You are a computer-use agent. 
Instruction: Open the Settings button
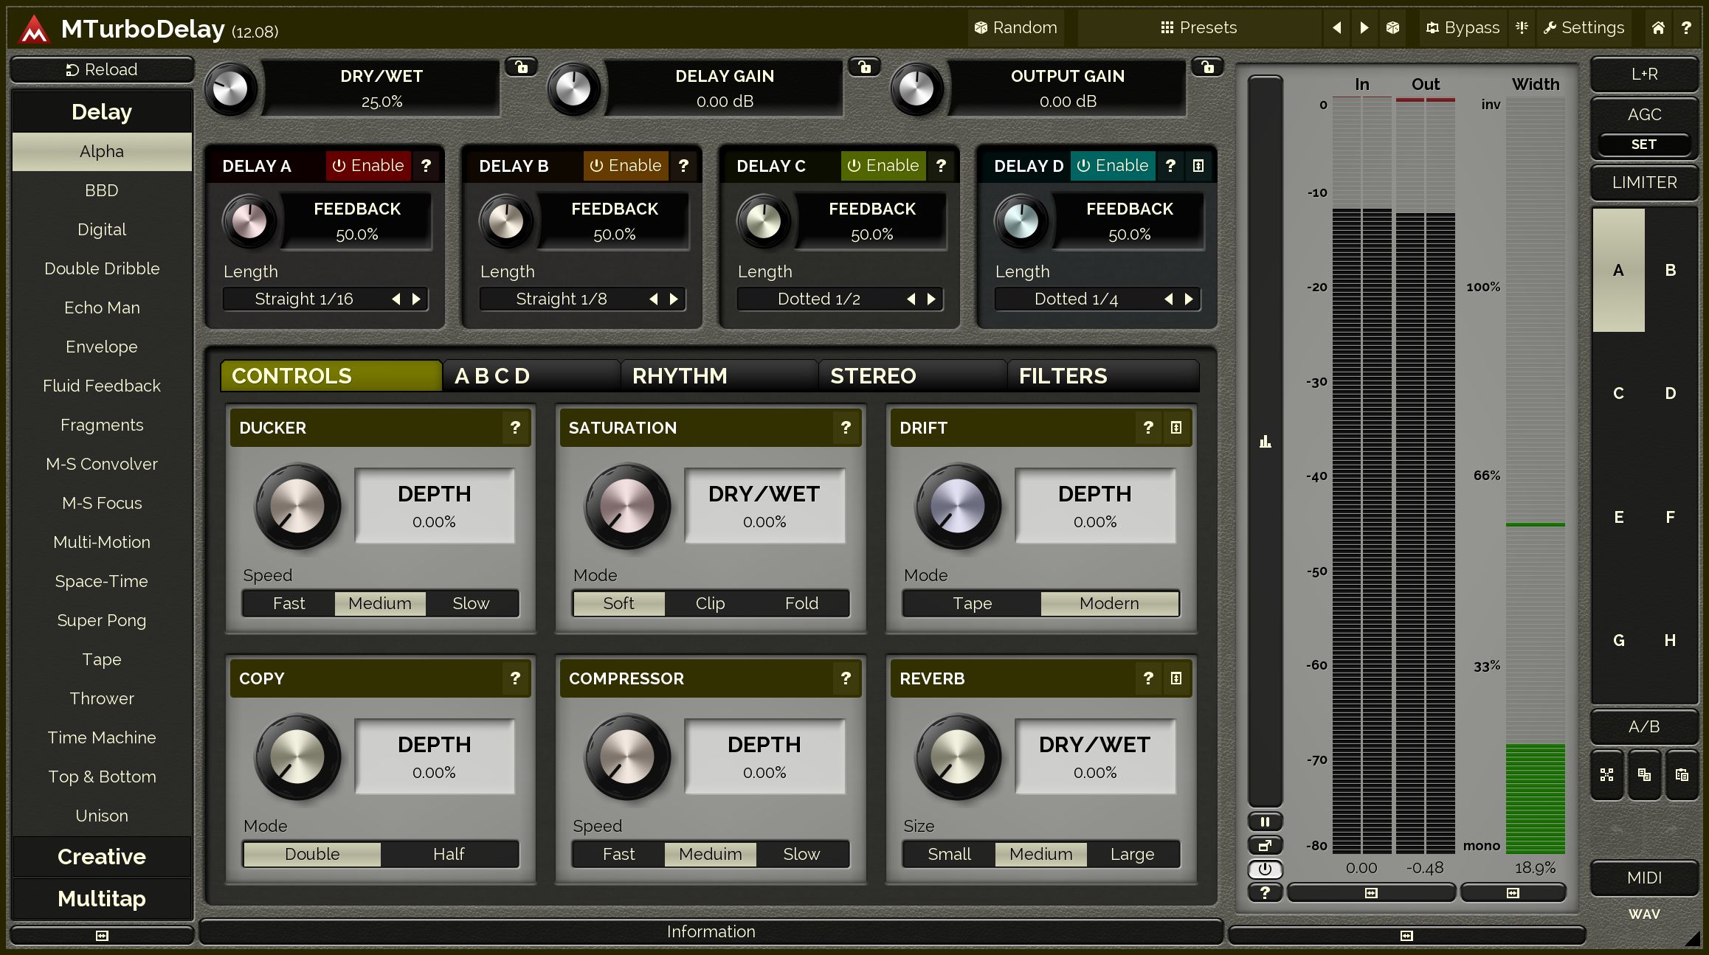tap(1584, 27)
